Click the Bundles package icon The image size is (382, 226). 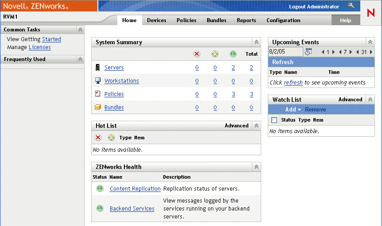point(98,107)
